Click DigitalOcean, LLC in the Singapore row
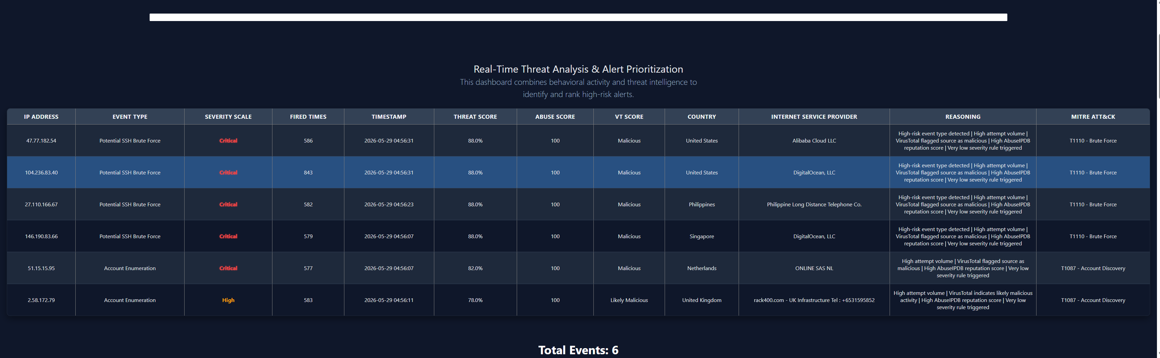This screenshot has height=358, width=1160. click(814, 237)
